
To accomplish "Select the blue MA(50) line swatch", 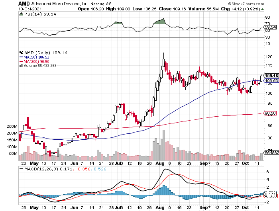I will 21,57.
